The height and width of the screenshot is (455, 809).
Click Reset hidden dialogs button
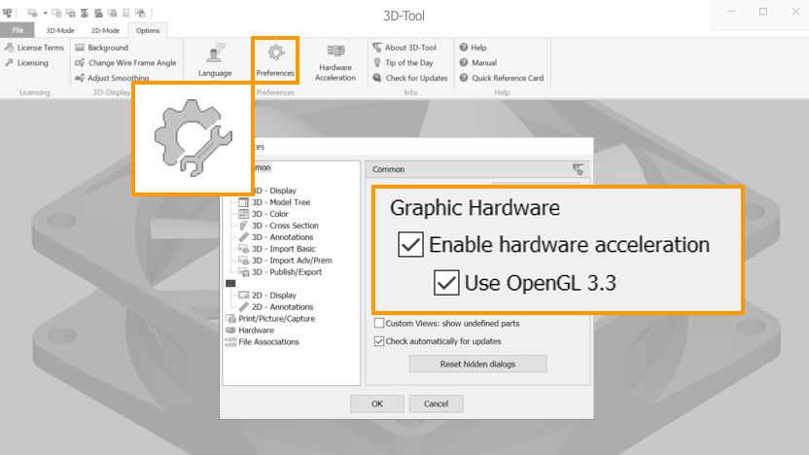[477, 364]
